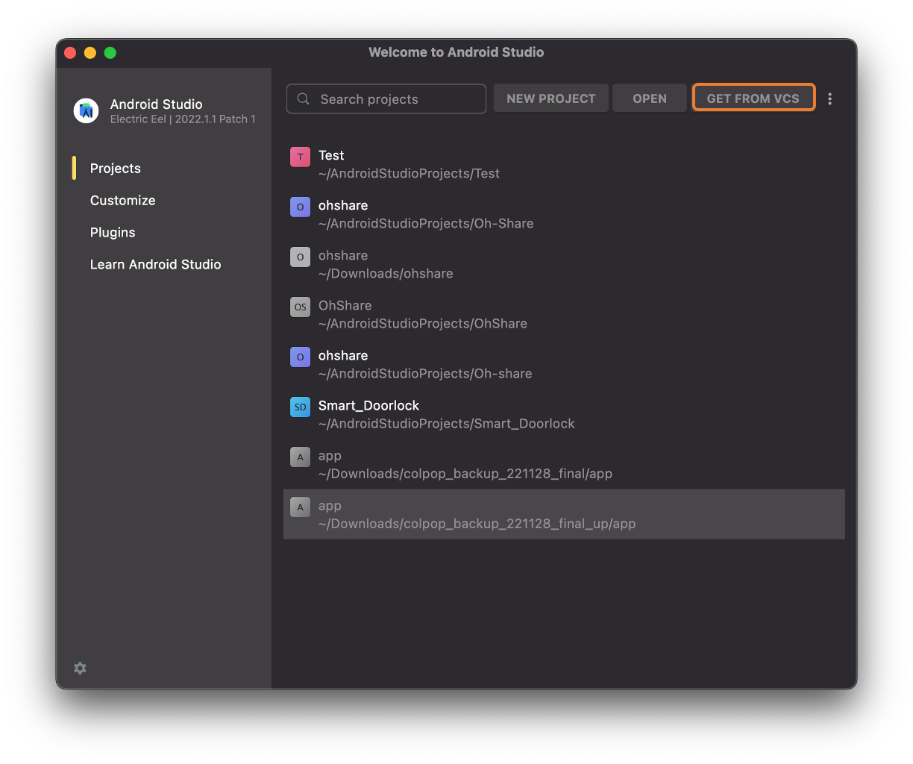913x764 pixels.
Task: Click the A icon for colpop_backup_221128_final_up/app
Action: (x=300, y=507)
